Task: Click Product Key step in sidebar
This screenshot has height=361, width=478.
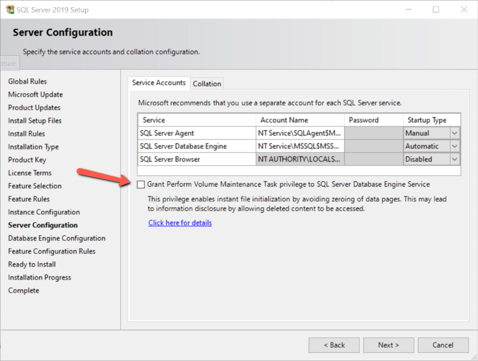Action: point(27,160)
